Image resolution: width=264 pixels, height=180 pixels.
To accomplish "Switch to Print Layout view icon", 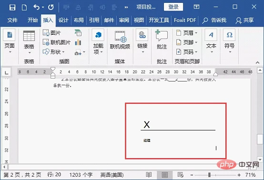I will tap(165, 175).
